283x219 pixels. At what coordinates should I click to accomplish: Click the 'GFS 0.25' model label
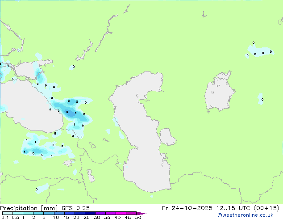point(75,208)
